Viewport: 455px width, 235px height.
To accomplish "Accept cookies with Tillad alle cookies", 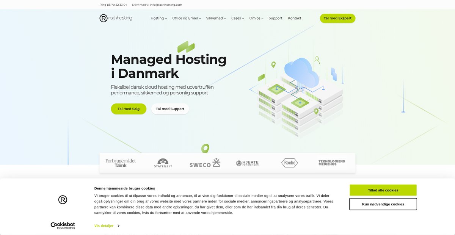I will click(x=383, y=190).
